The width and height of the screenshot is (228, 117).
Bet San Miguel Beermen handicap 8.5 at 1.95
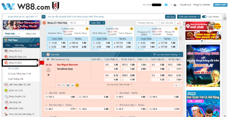(x=112, y=65)
